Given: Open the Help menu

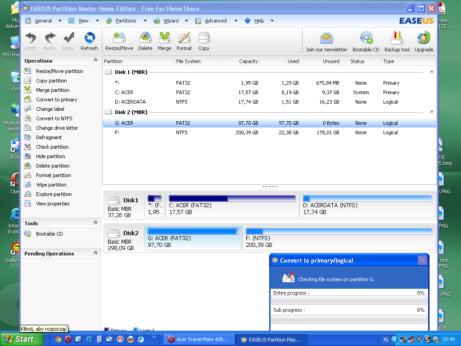Looking at the screenshot, I should (x=259, y=21).
